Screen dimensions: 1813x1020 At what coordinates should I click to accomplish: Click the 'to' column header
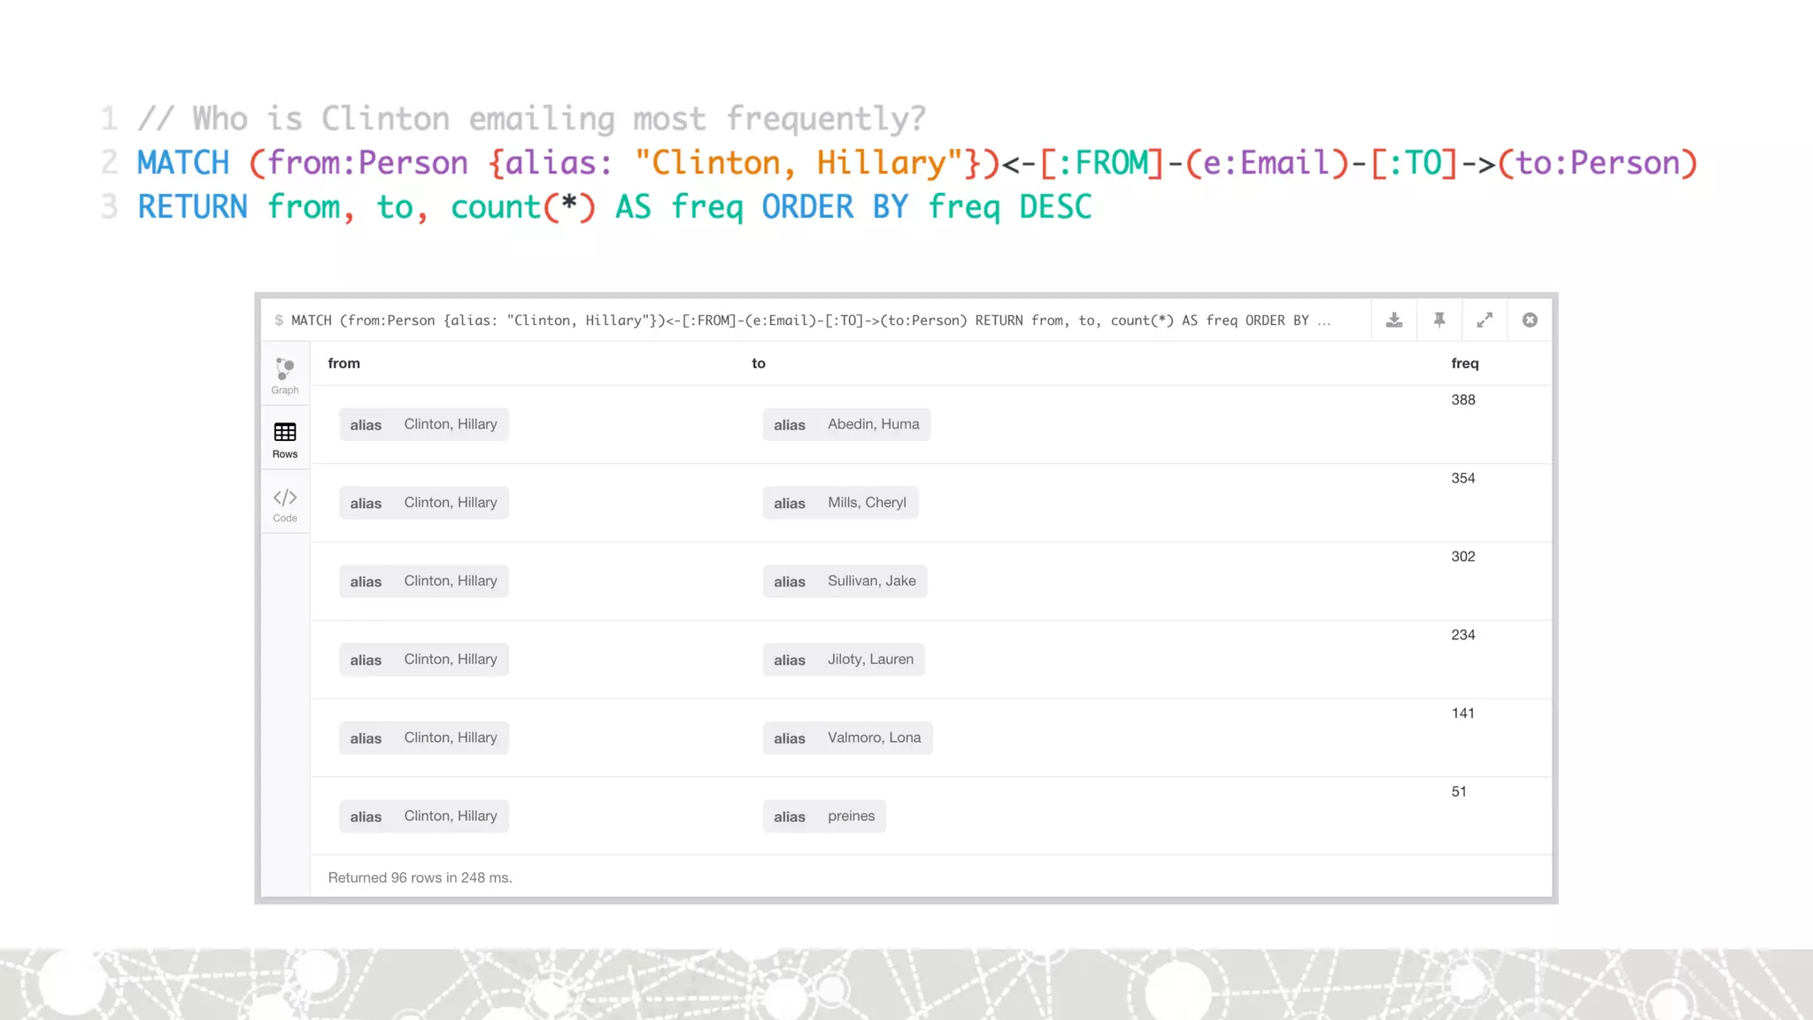tap(758, 363)
